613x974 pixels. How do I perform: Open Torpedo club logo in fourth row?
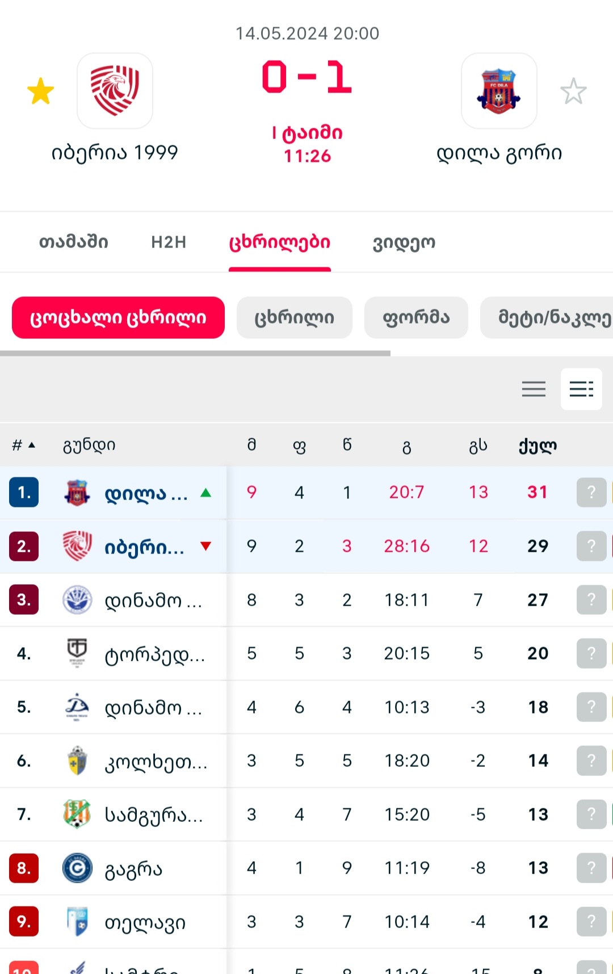[77, 653]
